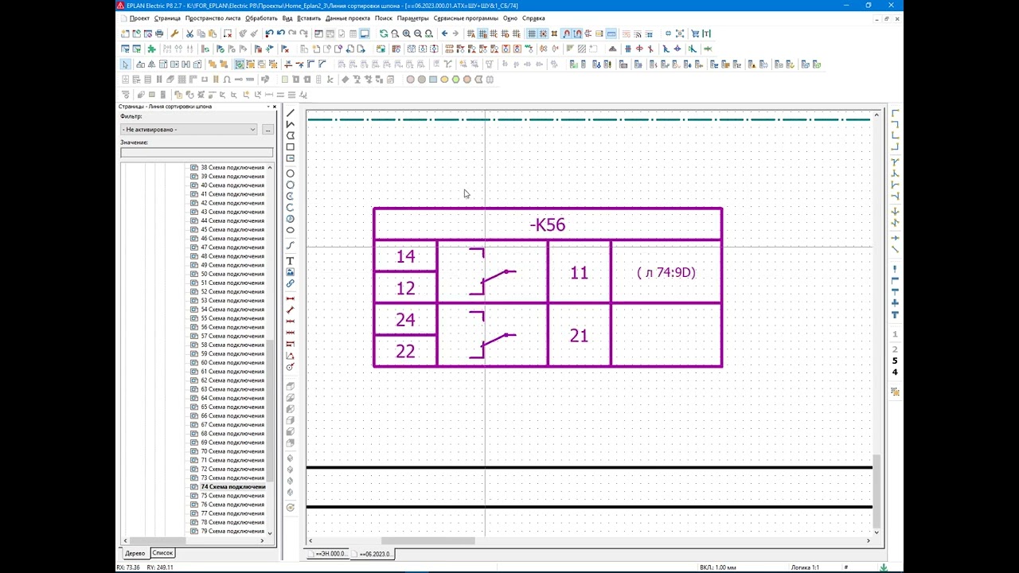Click the Paste clipboard icon
The image size is (1019, 573).
click(212, 33)
